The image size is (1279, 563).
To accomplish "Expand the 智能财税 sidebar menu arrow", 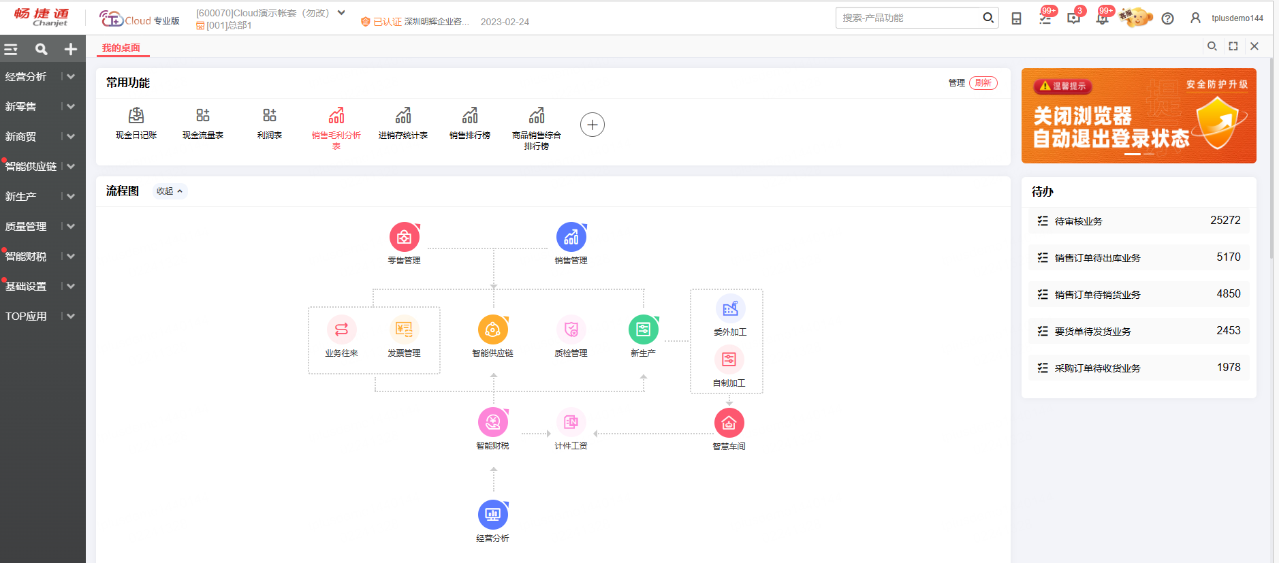I will point(71,257).
